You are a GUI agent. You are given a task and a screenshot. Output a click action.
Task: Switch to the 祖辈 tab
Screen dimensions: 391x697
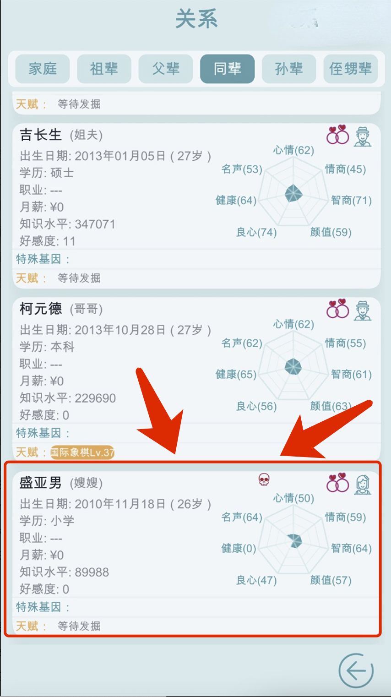pos(104,69)
